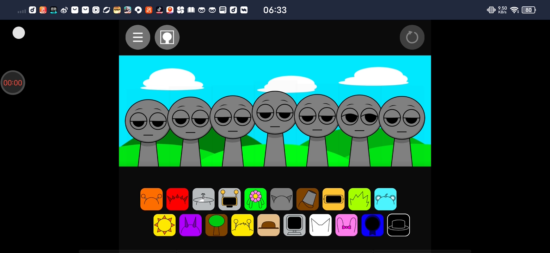Screen dimensions: 550x253
Task: Choose the brown bucket-head character icon
Action: tap(307, 199)
